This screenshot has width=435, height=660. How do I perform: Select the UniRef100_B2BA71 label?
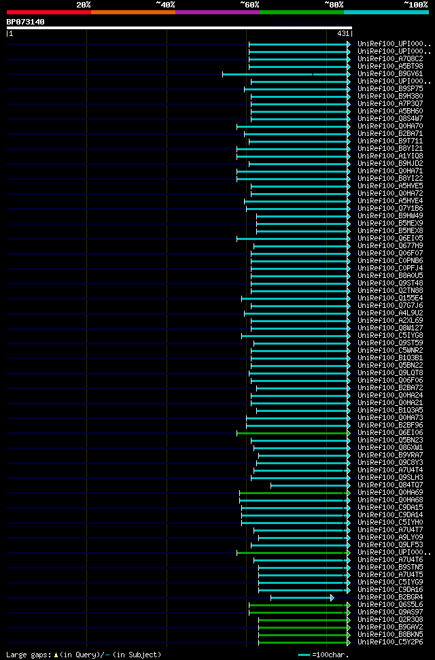[x=390, y=134]
